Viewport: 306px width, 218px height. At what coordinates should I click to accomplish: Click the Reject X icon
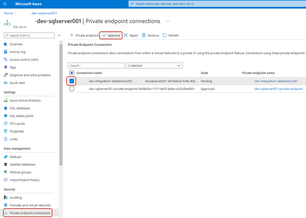126,35
